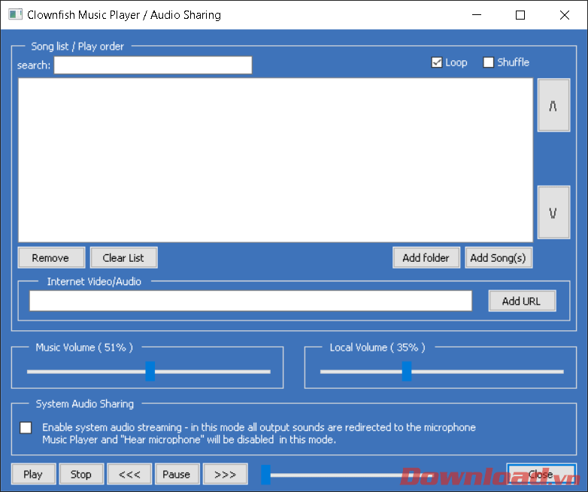
Task: Click Add Song(s) button
Action: (x=498, y=257)
